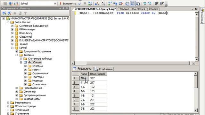
Task: Click Display Estimated Execution Plan icon
Action: 90,4
